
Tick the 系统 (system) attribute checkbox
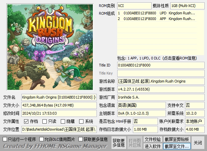(x=81, y=121)
